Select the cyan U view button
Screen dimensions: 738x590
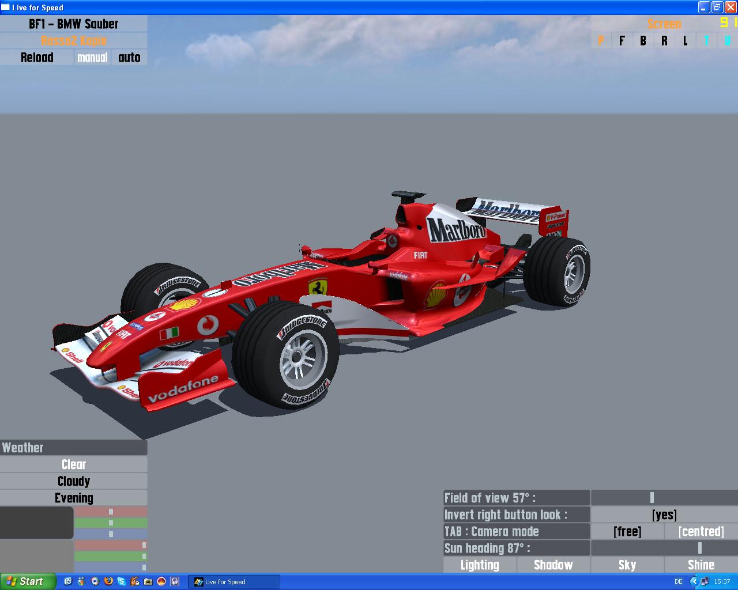pyautogui.click(x=728, y=40)
